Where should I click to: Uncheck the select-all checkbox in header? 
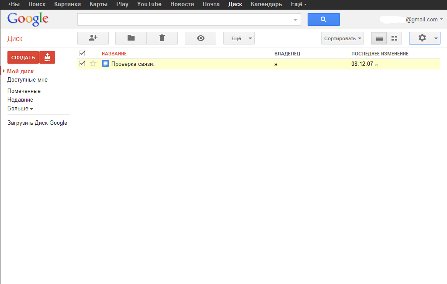(x=82, y=53)
